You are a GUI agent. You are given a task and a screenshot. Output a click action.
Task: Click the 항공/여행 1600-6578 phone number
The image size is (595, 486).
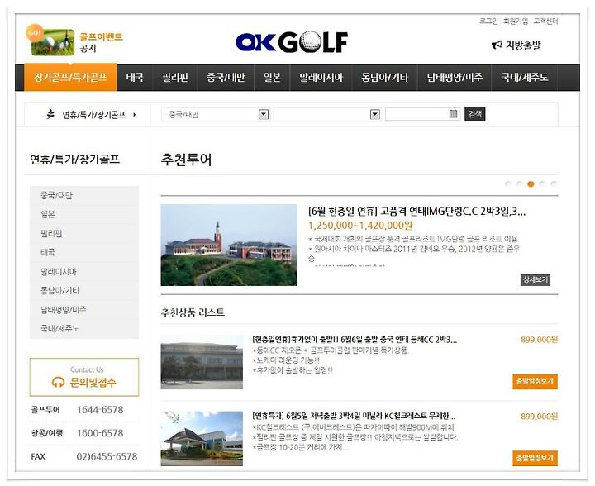[100, 433]
